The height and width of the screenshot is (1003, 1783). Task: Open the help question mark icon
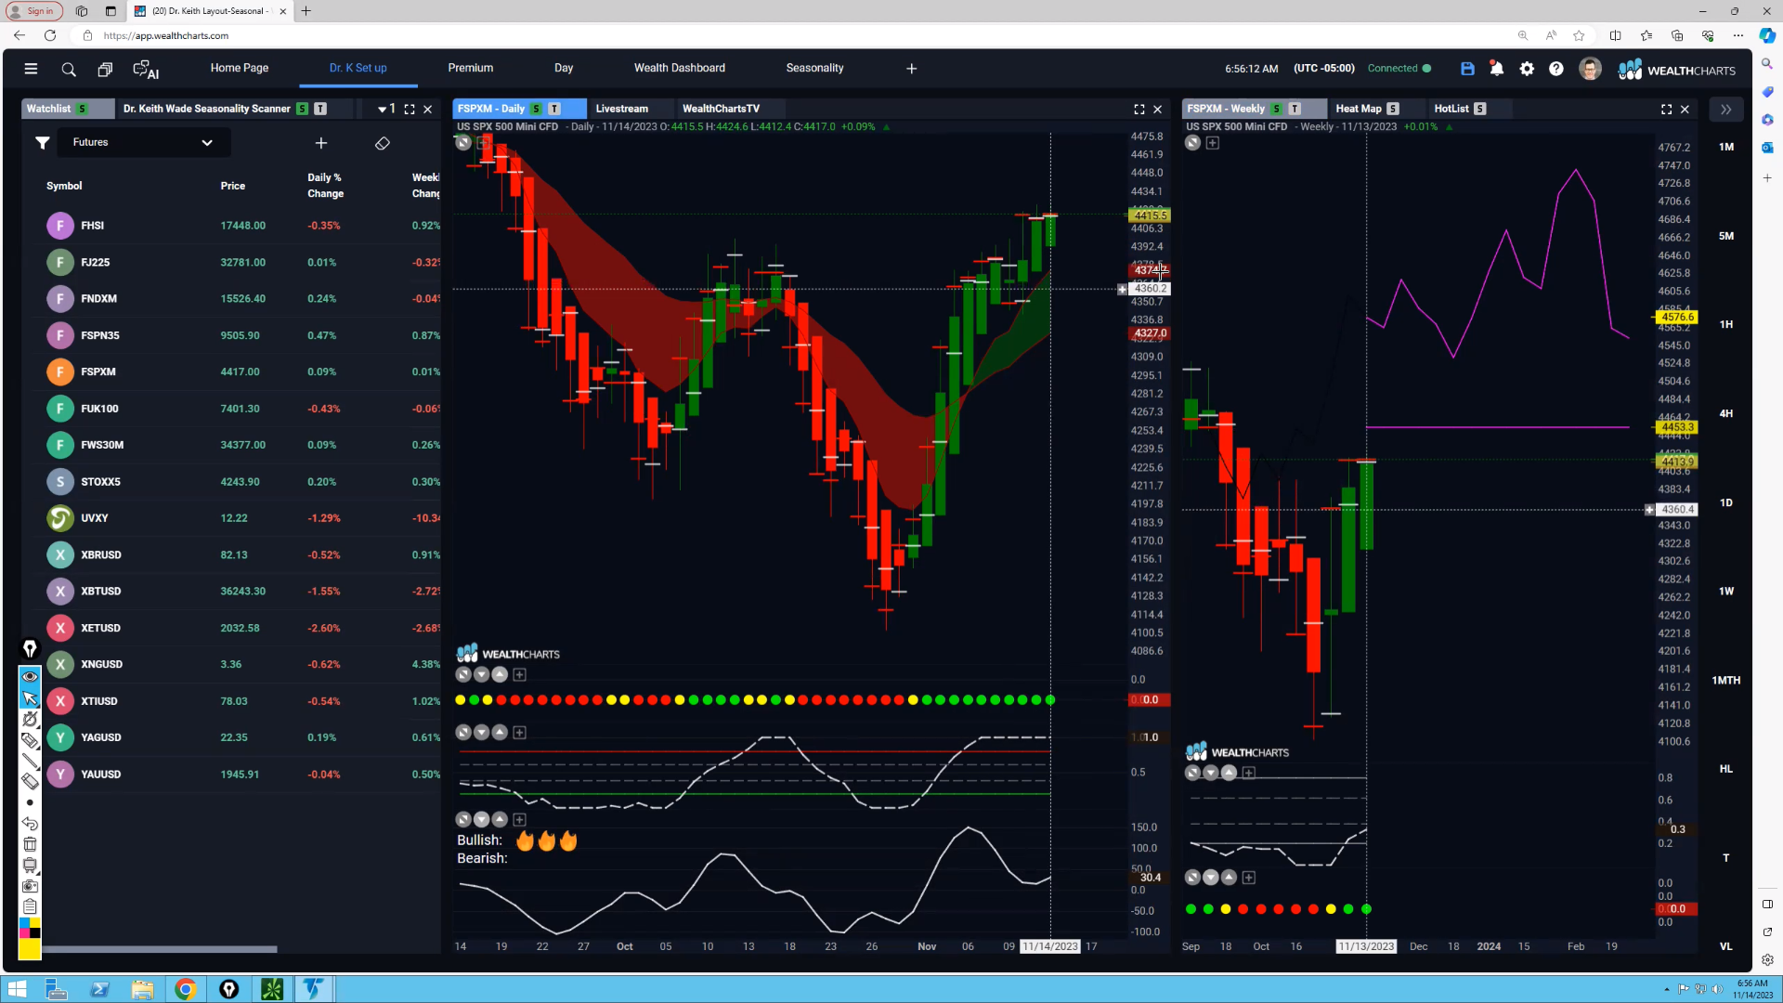[x=1556, y=69]
